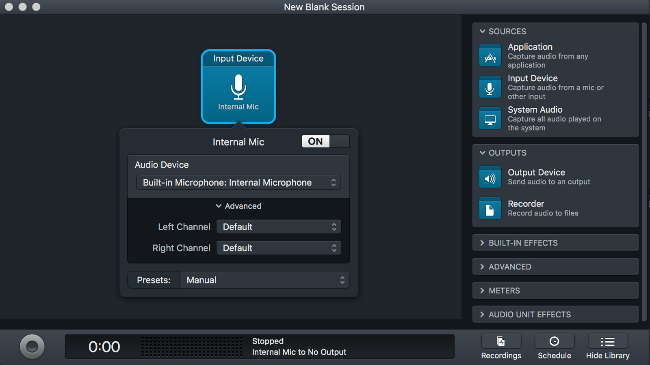Viewport: 650px width, 365px height.
Task: Open the Schedule clock button
Action: 555,341
